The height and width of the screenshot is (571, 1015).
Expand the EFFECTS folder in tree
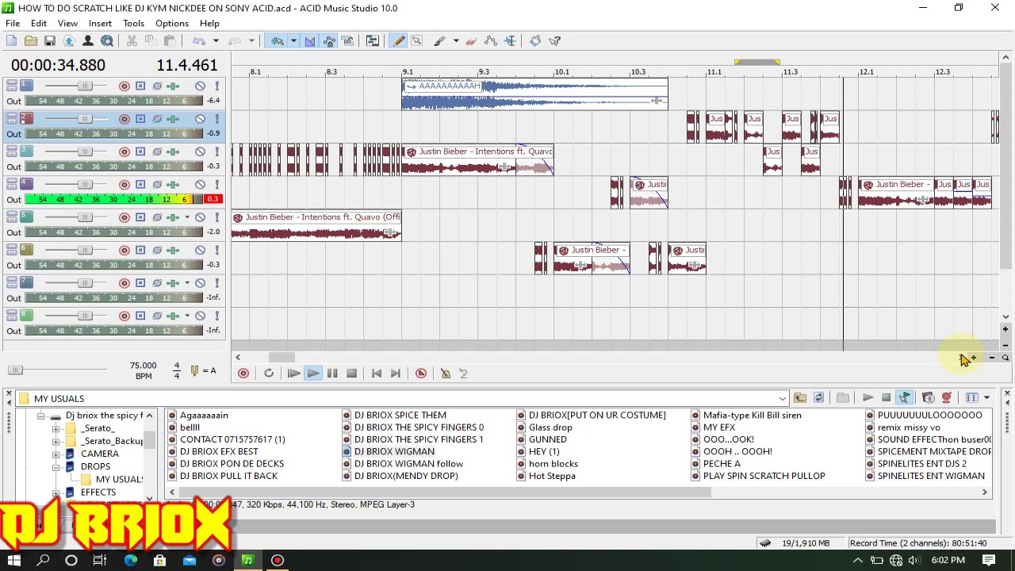point(56,493)
